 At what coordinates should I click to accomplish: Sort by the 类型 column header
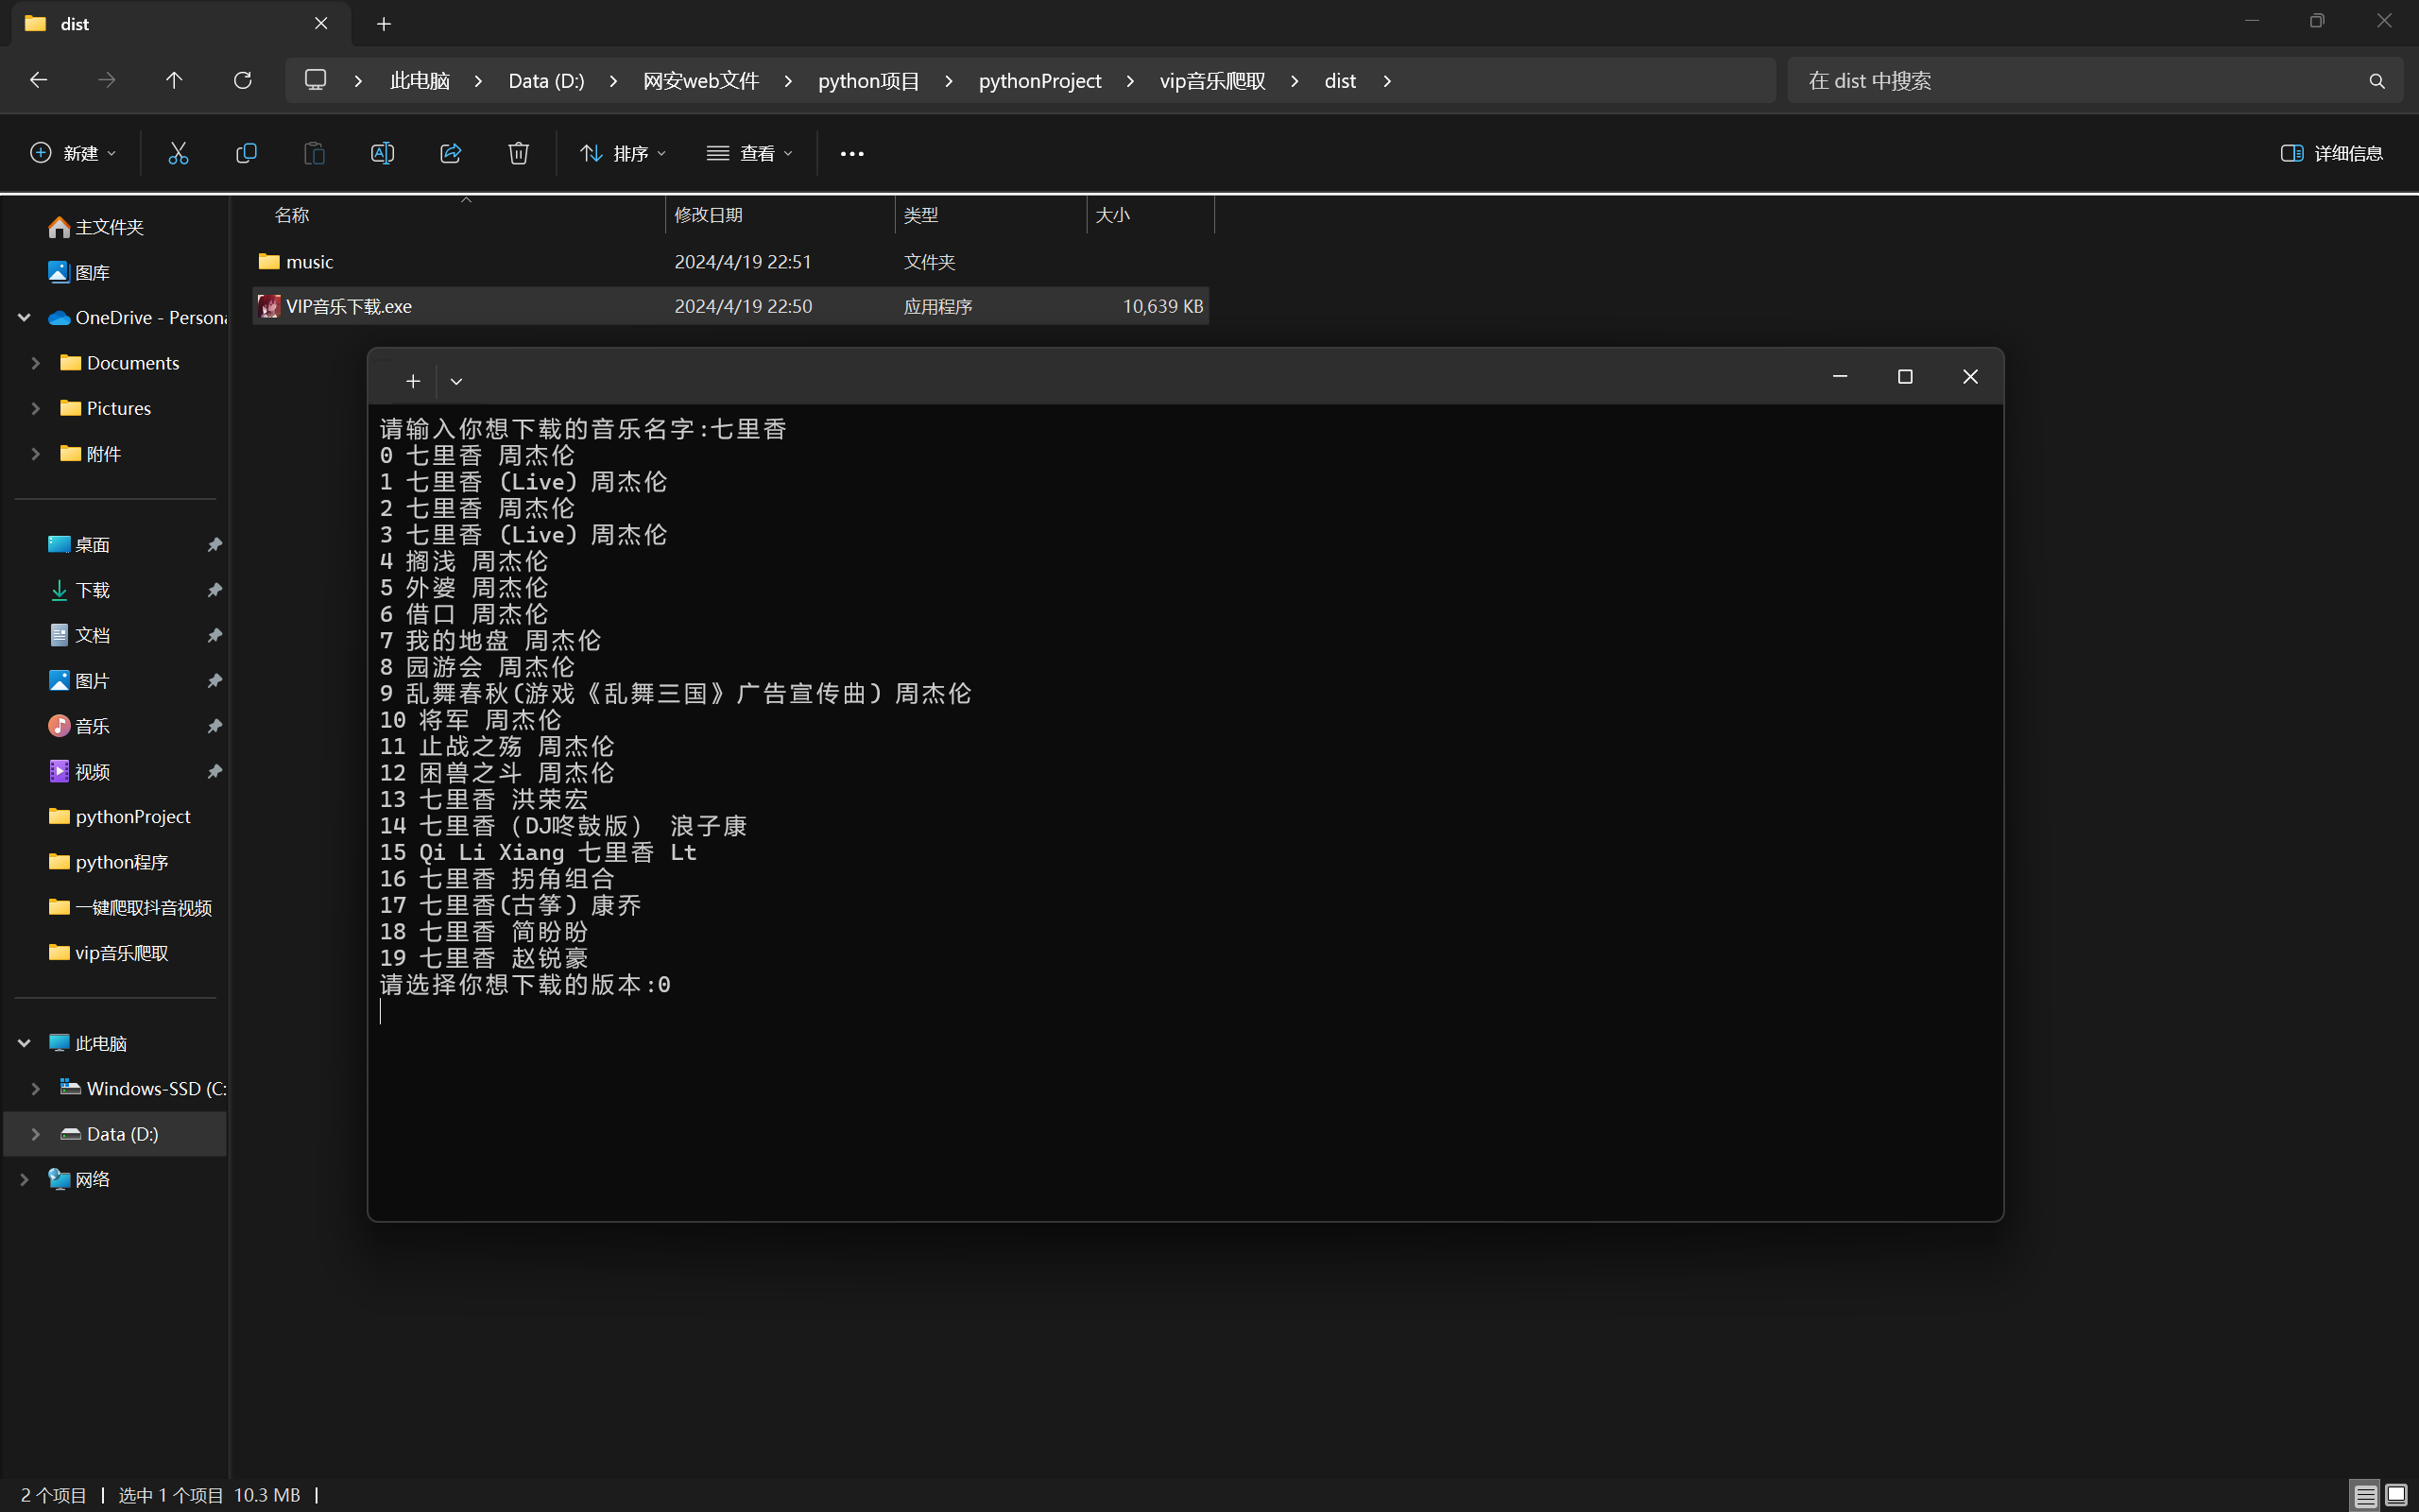coord(920,215)
